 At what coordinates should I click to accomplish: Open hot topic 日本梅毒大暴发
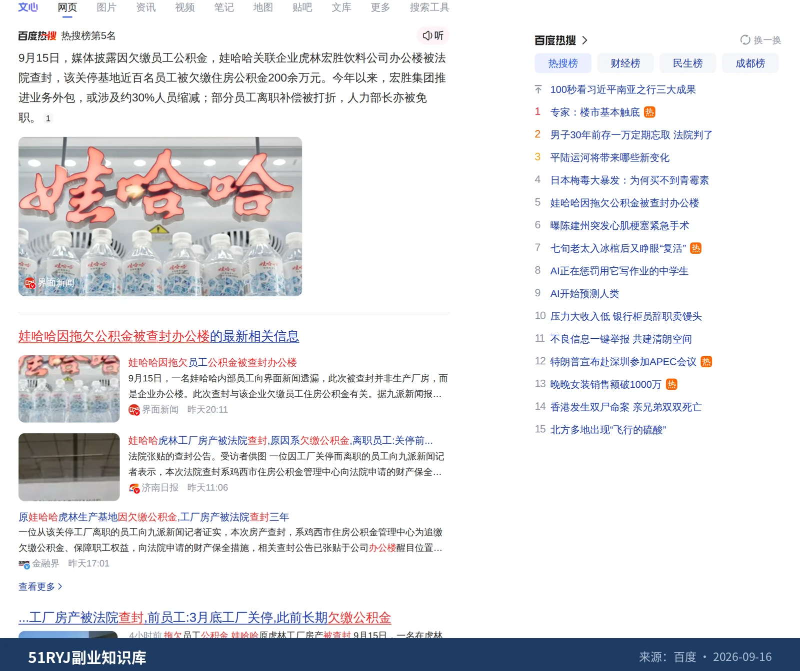point(629,180)
